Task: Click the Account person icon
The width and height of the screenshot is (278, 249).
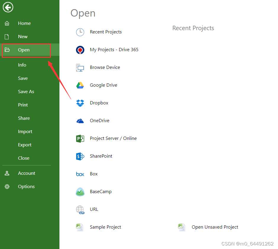Action: [7, 173]
